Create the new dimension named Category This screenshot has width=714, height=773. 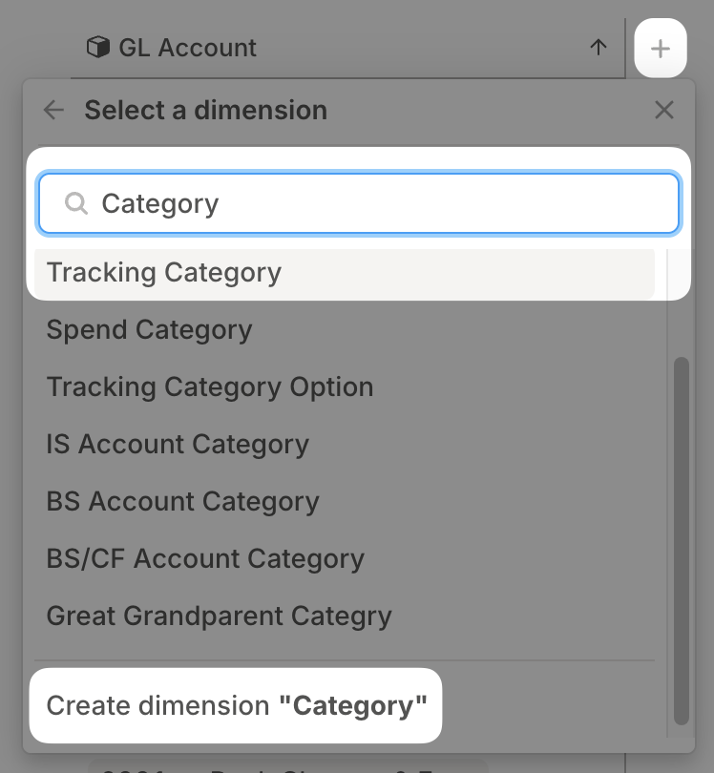(x=235, y=705)
